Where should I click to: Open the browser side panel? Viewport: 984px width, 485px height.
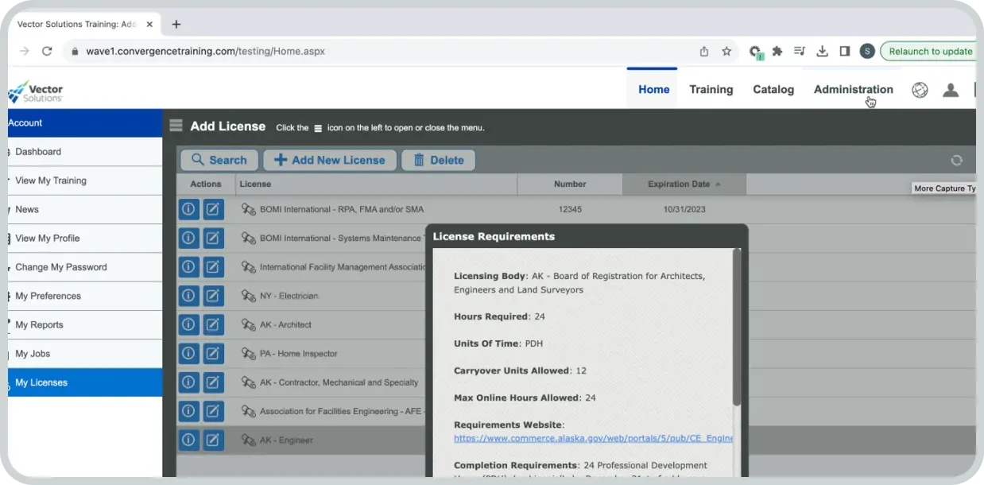point(845,51)
